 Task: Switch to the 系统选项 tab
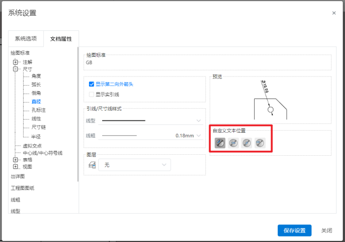click(26, 39)
